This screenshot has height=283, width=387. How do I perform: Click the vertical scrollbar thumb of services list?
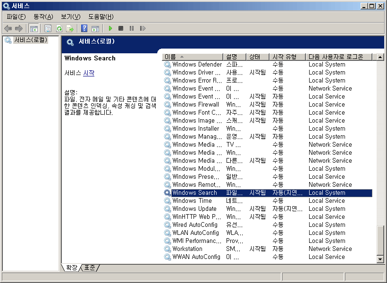tap(380, 241)
